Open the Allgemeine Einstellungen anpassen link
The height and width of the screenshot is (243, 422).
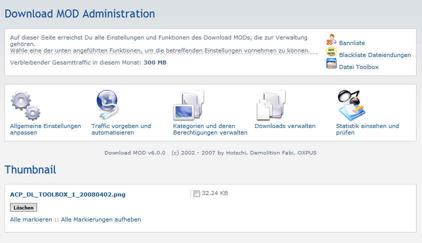tap(45, 129)
